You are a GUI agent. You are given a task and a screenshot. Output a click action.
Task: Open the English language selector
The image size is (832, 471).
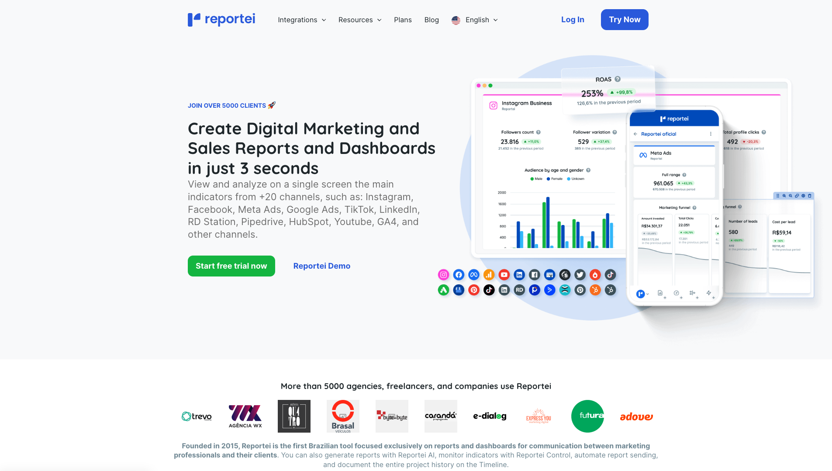[x=475, y=20]
